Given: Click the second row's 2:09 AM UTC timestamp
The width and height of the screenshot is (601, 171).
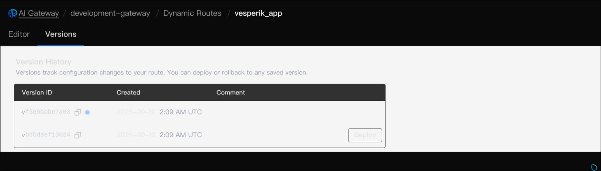Looking at the screenshot, I should (181, 135).
